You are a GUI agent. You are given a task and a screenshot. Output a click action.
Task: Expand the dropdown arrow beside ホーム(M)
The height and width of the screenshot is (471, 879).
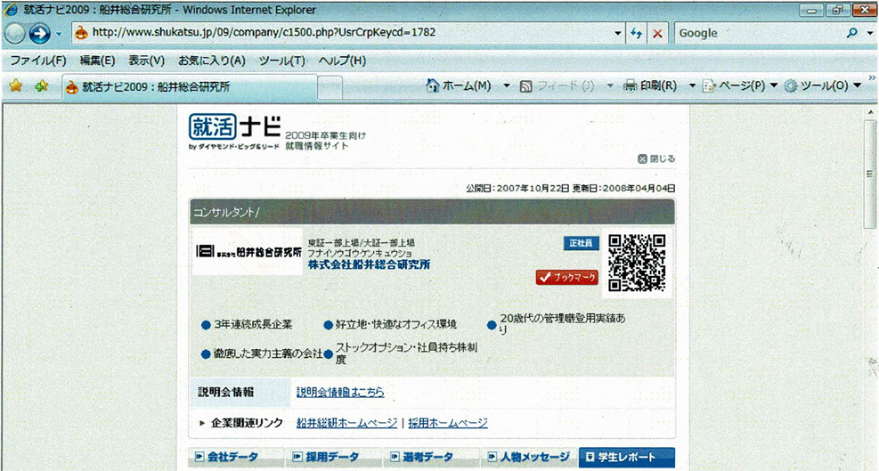click(x=506, y=85)
